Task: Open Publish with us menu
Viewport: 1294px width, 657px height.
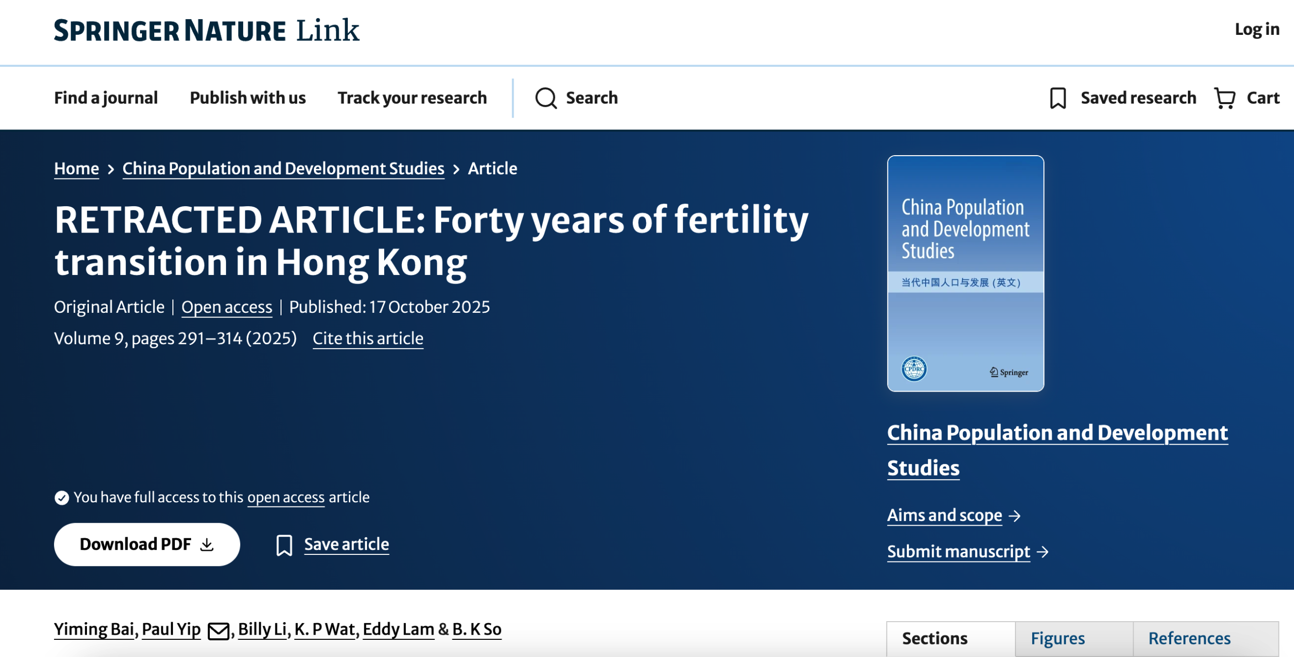Action: [248, 98]
